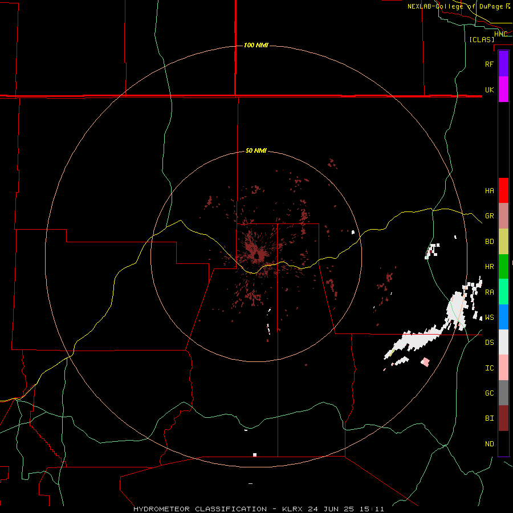Click the Hydrometeor Classification KLRX title text

(258, 509)
